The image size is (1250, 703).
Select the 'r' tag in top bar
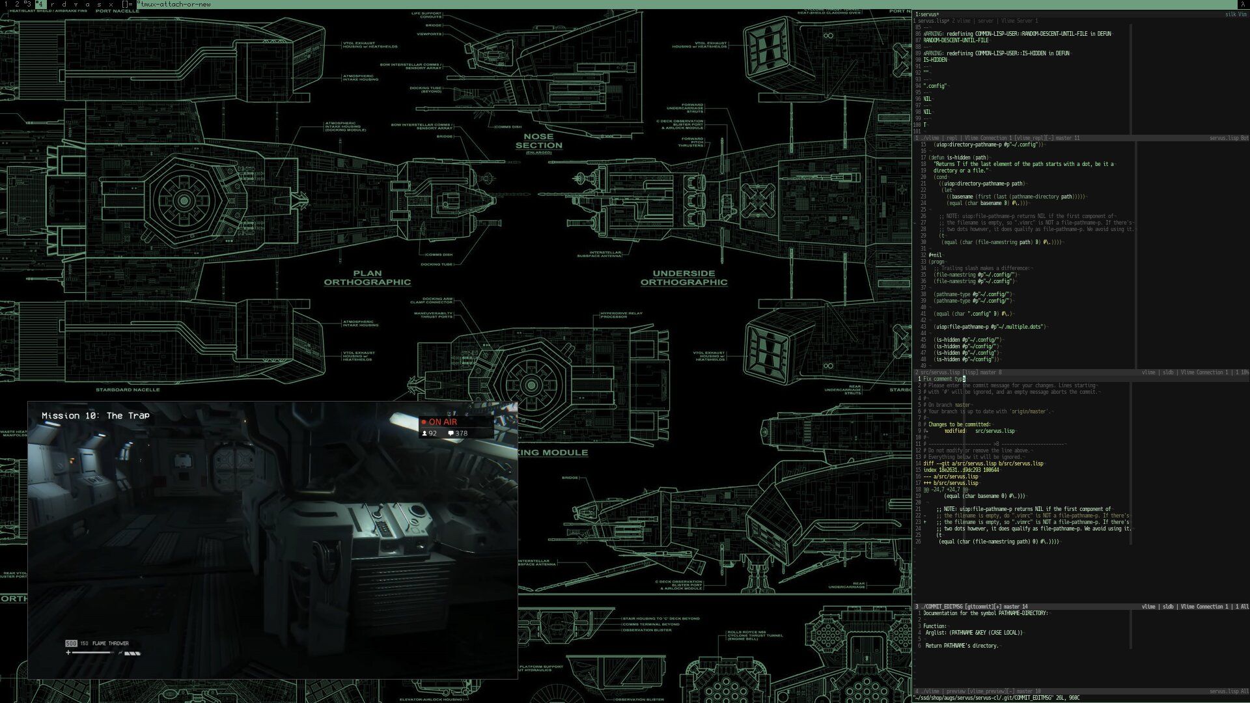point(52,4)
